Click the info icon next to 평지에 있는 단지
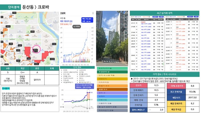 pyautogui.click(x=90, y=82)
